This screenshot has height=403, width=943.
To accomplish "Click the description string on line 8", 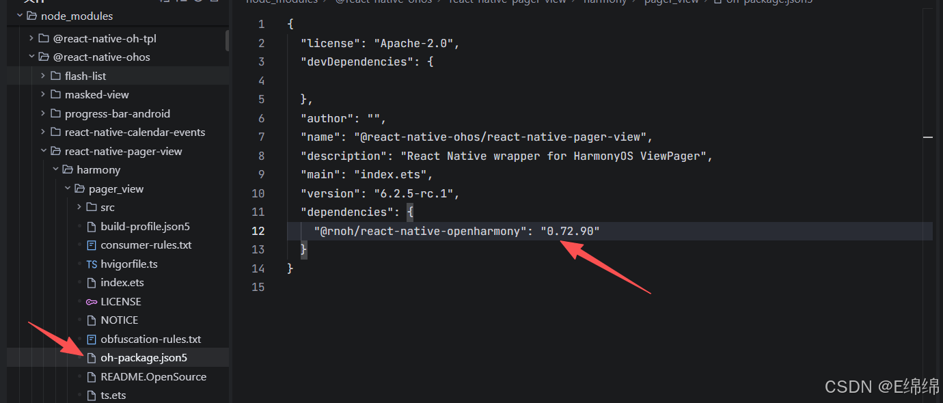I will [x=553, y=156].
